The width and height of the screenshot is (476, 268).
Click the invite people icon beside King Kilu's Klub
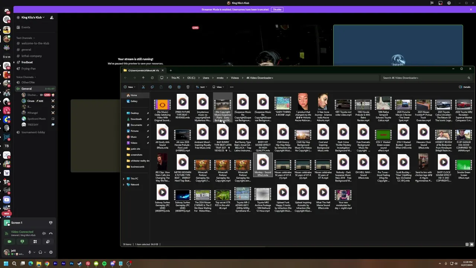[52, 17]
